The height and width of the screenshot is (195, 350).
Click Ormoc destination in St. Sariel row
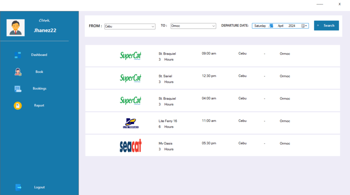(x=285, y=76)
